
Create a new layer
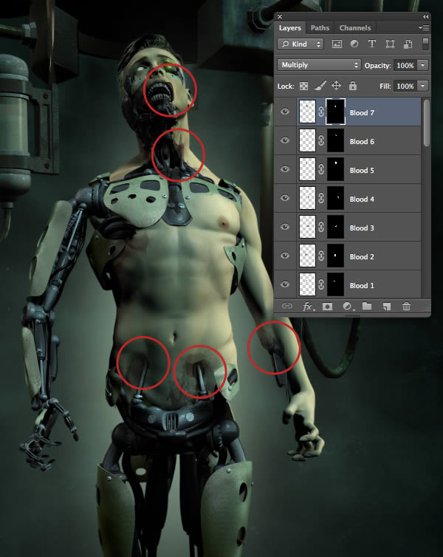tap(386, 307)
